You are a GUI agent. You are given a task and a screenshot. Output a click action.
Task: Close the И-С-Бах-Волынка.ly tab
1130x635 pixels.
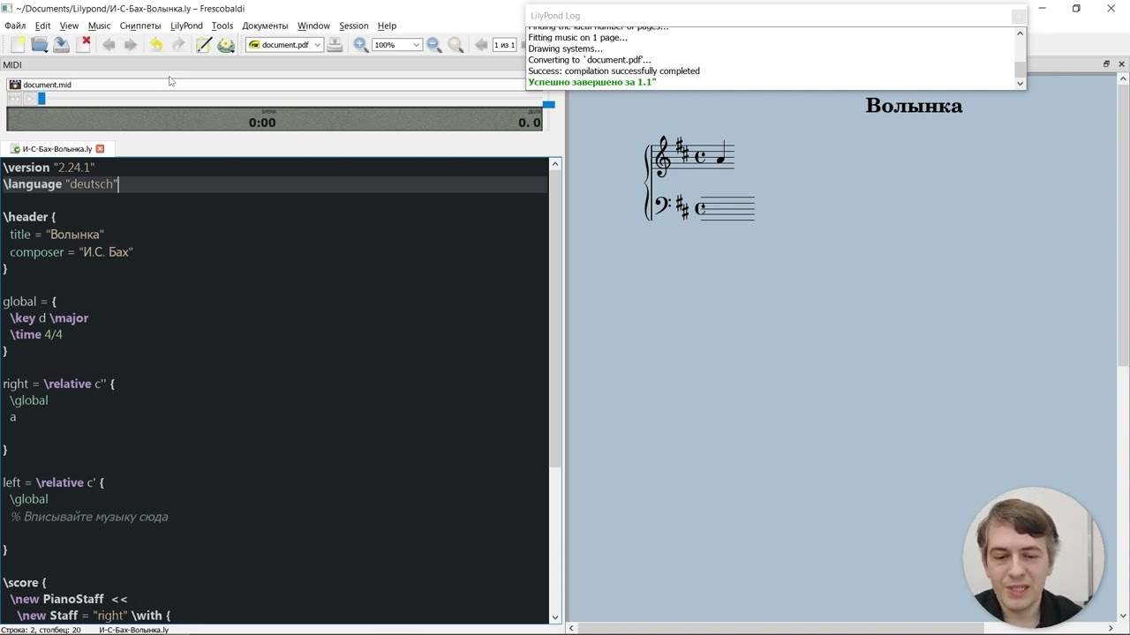(x=100, y=149)
